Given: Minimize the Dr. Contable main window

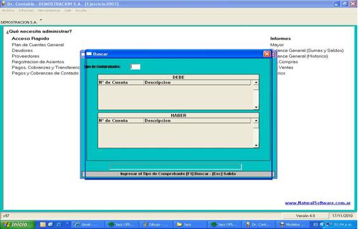Looking at the screenshot, I should [x=337, y=4].
